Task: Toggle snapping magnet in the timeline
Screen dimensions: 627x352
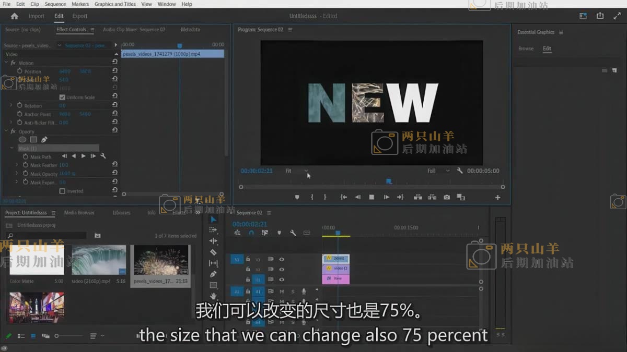Action: point(251,233)
